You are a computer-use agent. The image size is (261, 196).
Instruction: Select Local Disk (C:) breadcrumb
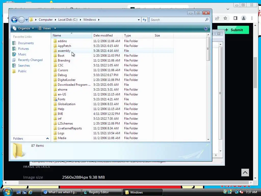click(x=68, y=20)
